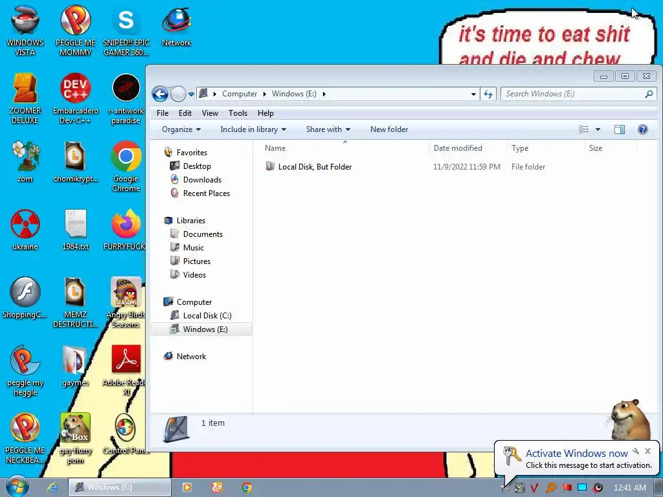
Task: Select the zom desktop icon
Action: 25,162
